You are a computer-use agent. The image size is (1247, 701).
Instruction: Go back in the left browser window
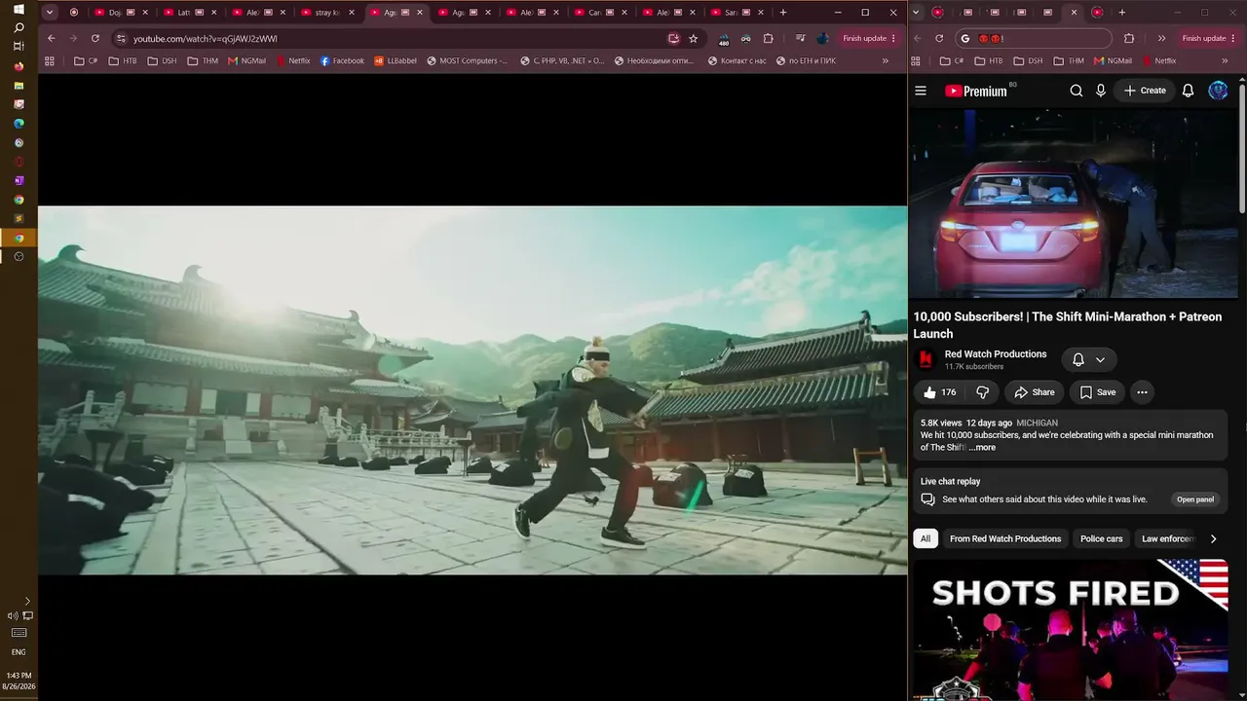tap(52, 38)
